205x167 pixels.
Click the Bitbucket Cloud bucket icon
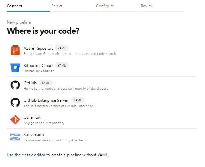click(15, 68)
